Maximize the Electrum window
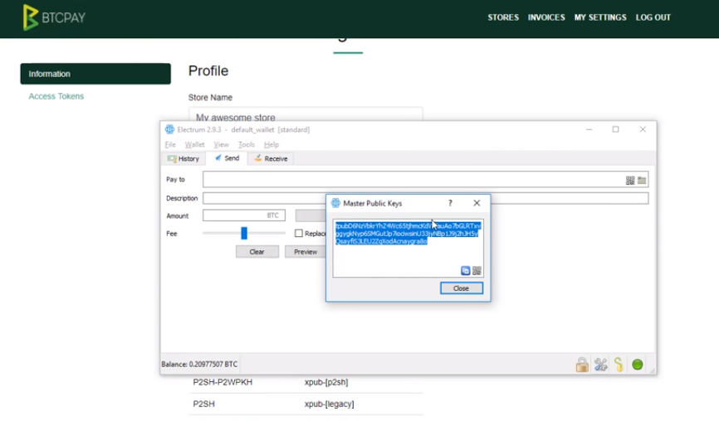Screen dimensions: 719x421 pyautogui.click(x=616, y=129)
